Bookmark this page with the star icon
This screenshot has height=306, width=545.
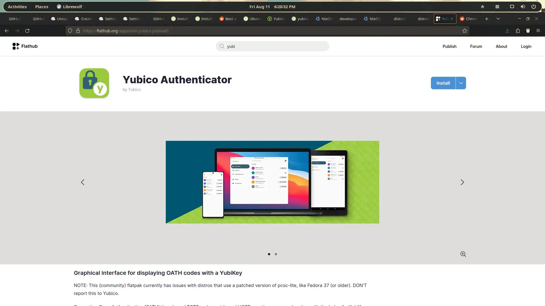point(465,31)
